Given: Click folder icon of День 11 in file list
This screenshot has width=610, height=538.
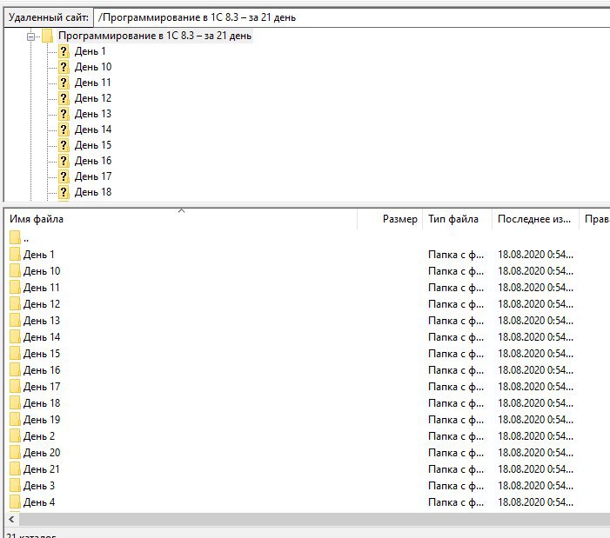Looking at the screenshot, I should click(x=15, y=287).
